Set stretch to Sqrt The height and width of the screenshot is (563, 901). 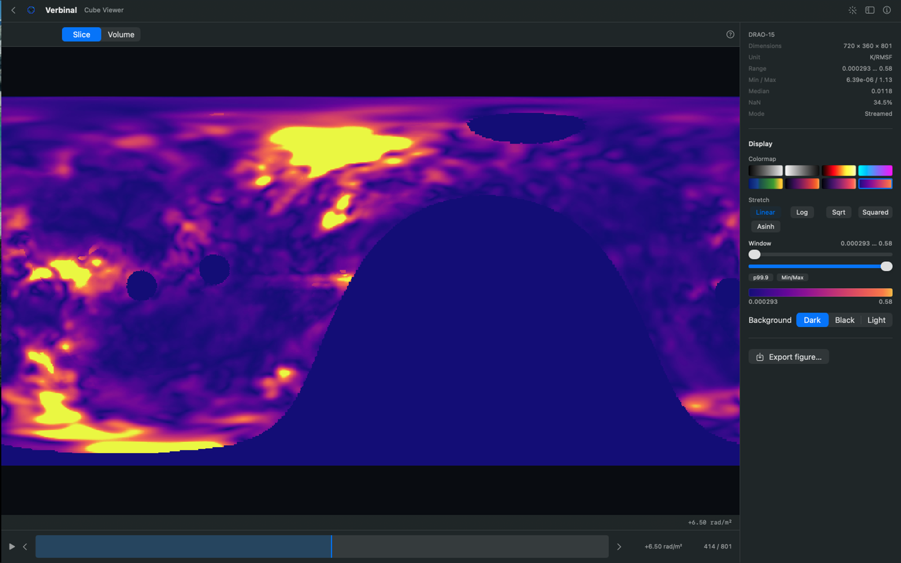(x=838, y=212)
